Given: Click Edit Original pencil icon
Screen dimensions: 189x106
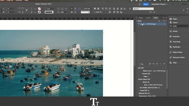Looking at the screenshot, I should click(x=164, y=64).
